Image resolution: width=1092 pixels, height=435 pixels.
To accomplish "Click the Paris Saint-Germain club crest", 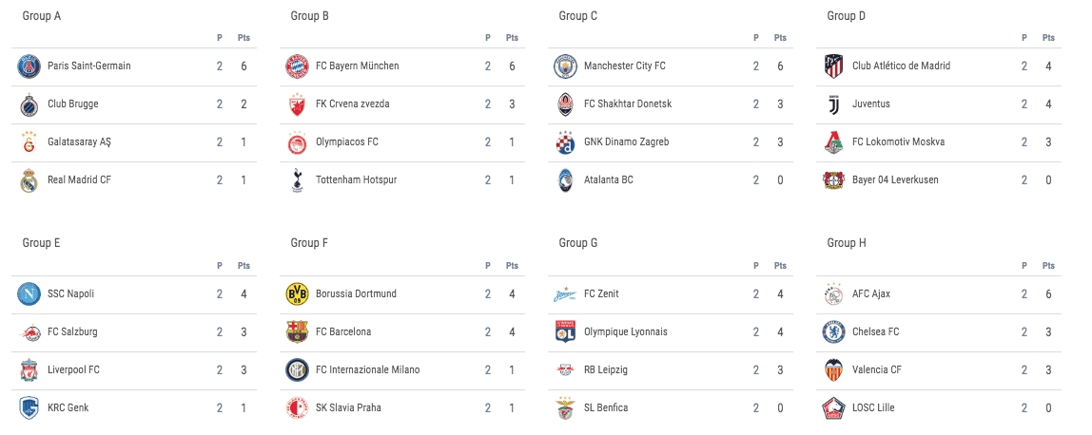I will pos(29,66).
